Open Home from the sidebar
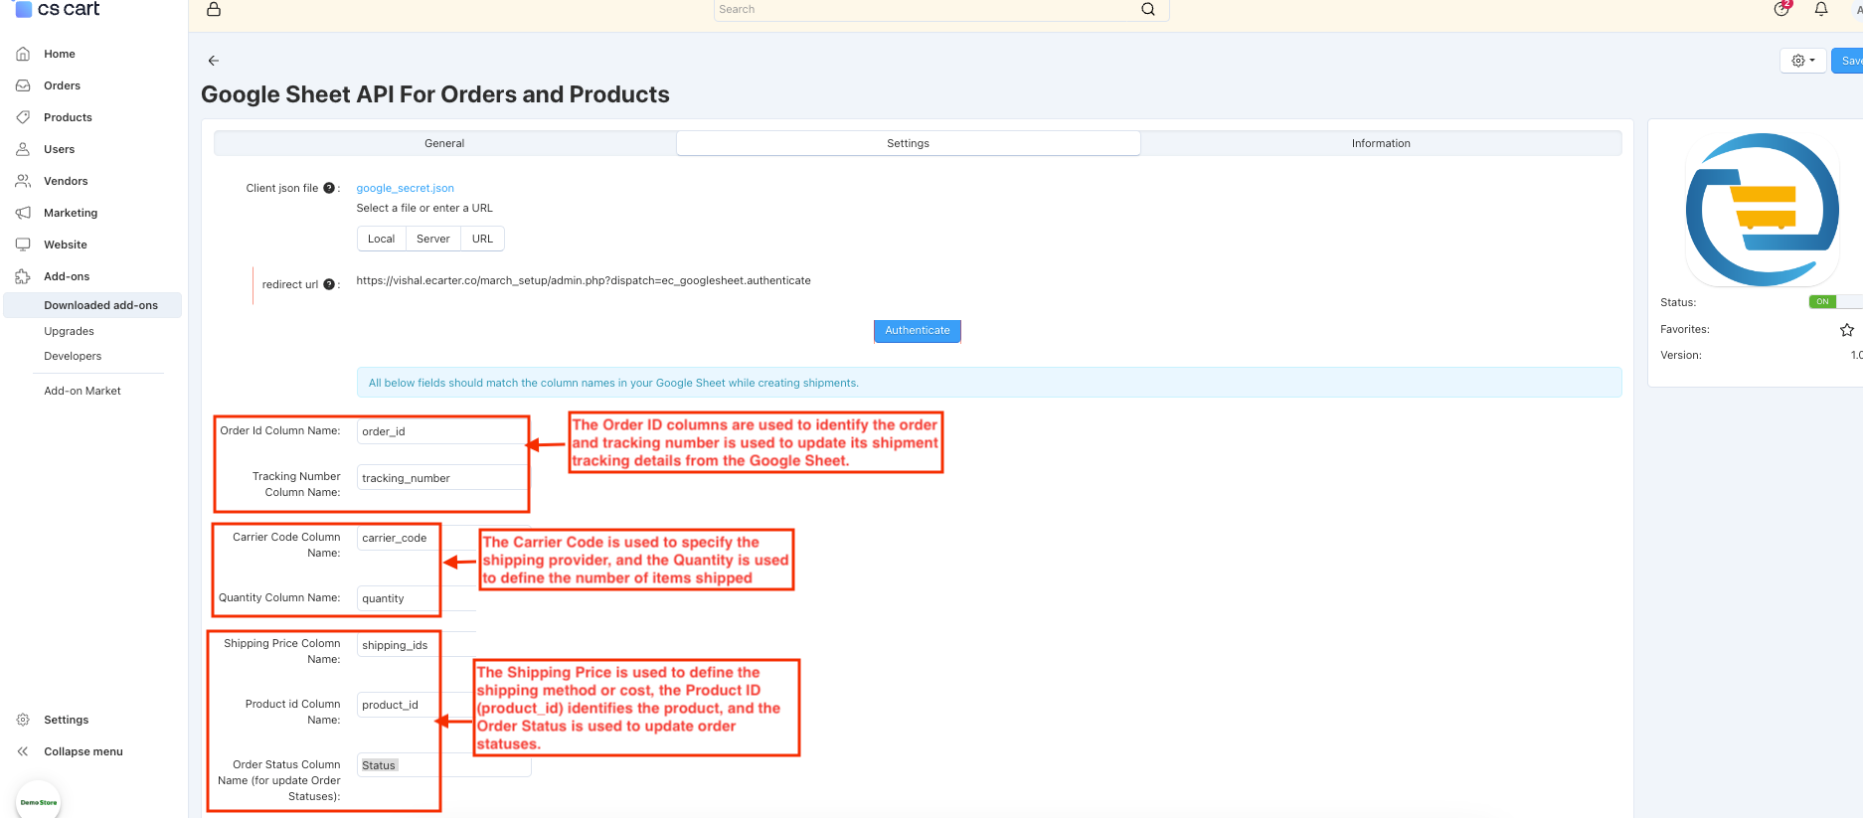Screen dimensions: 1863x818 click(x=59, y=54)
